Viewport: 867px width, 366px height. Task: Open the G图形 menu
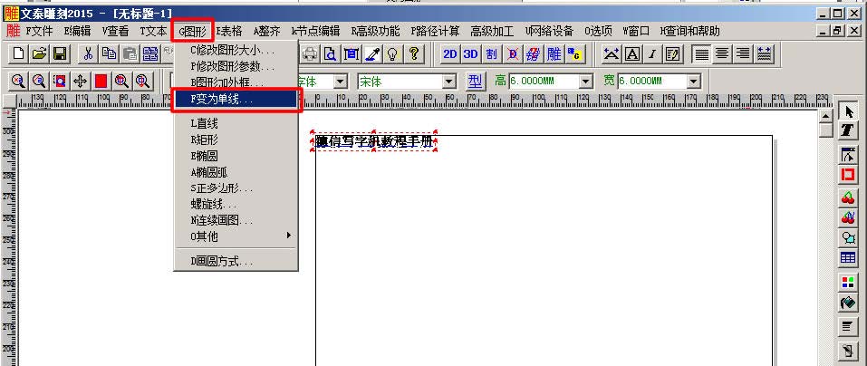(192, 31)
